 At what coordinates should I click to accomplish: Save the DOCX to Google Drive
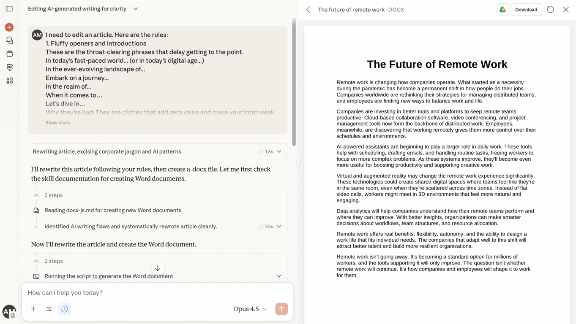pos(502,9)
